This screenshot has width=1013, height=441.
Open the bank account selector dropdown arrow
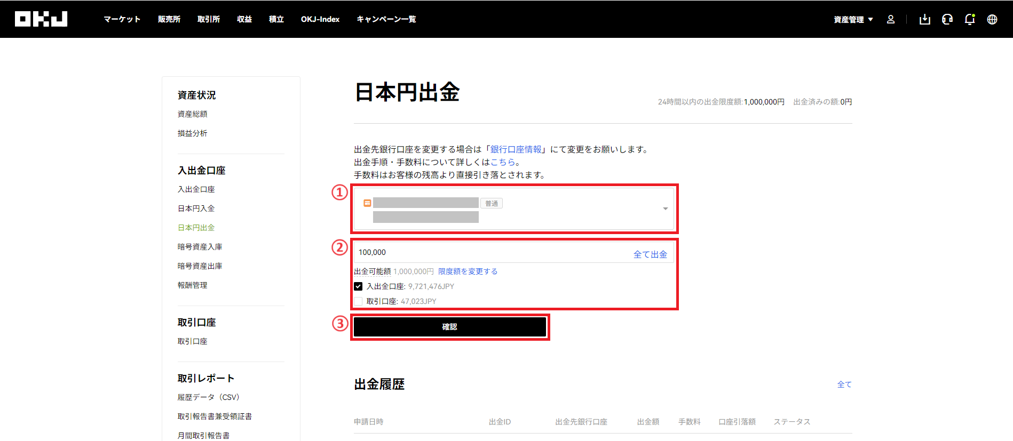665,209
